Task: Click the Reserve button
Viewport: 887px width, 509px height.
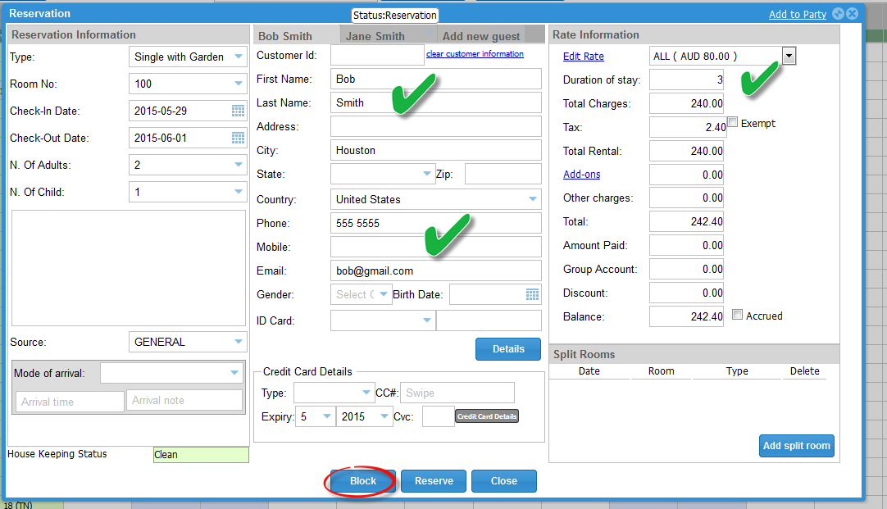Action: coord(434,481)
